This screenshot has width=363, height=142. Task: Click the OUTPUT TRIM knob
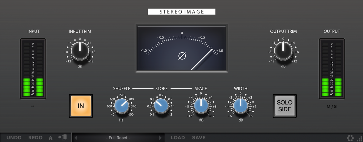tap(283, 50)
